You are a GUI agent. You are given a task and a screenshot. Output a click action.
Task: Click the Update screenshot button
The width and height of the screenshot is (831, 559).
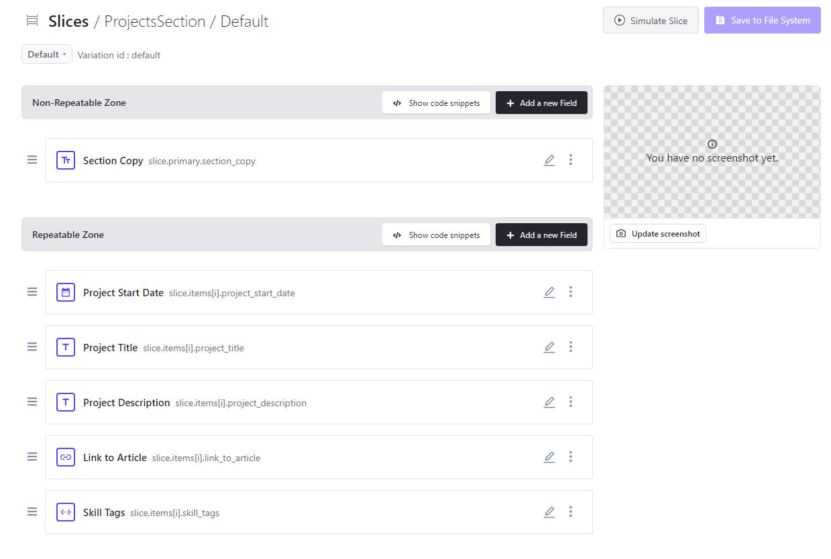pos(658,233)
